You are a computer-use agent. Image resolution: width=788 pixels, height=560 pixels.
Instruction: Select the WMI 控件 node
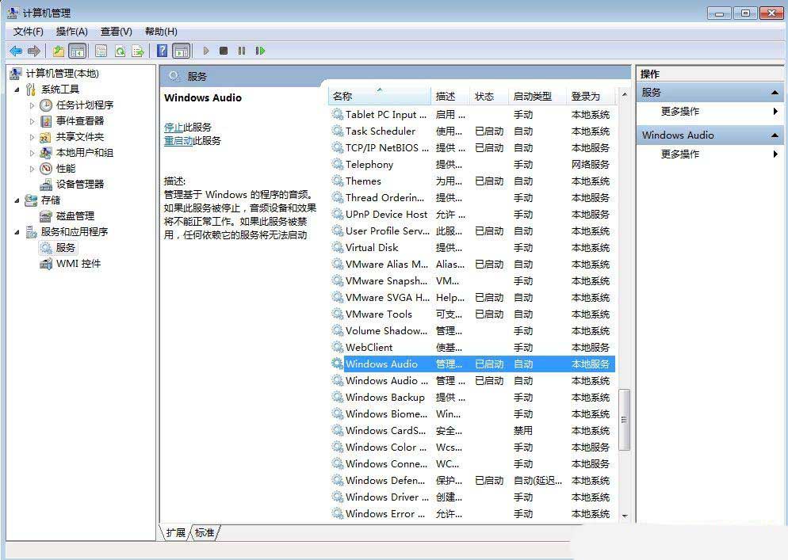coord(78,264)
